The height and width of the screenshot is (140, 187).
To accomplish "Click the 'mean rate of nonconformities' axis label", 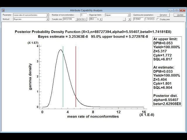I will [x=93, y=116].
